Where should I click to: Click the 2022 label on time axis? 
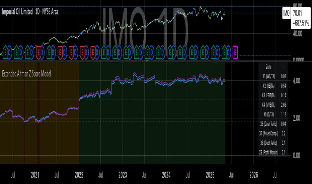(x=79, y=174)
